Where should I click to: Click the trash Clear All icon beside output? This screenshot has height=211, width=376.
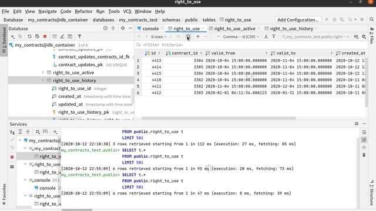pos(364,155)
